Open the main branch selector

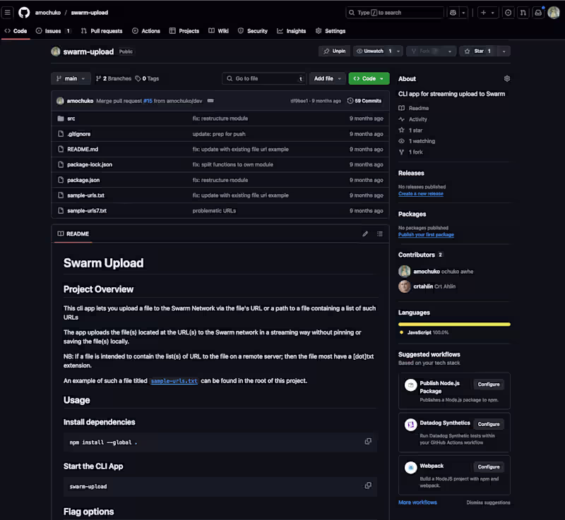click(71, 78)
